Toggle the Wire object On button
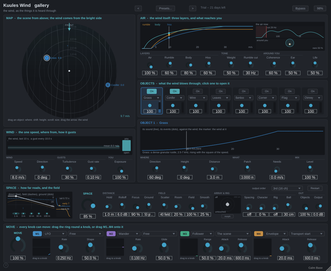 pos(198,91)
